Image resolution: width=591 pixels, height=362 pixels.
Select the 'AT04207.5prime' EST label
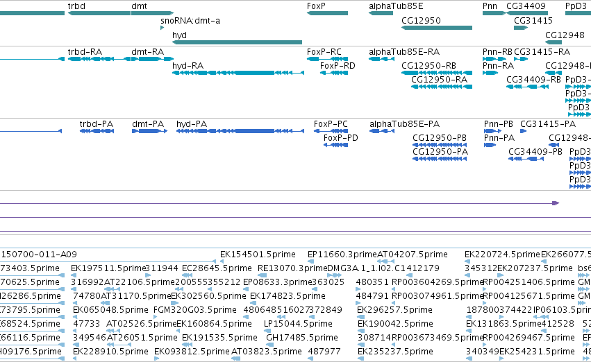pos(413,255)
